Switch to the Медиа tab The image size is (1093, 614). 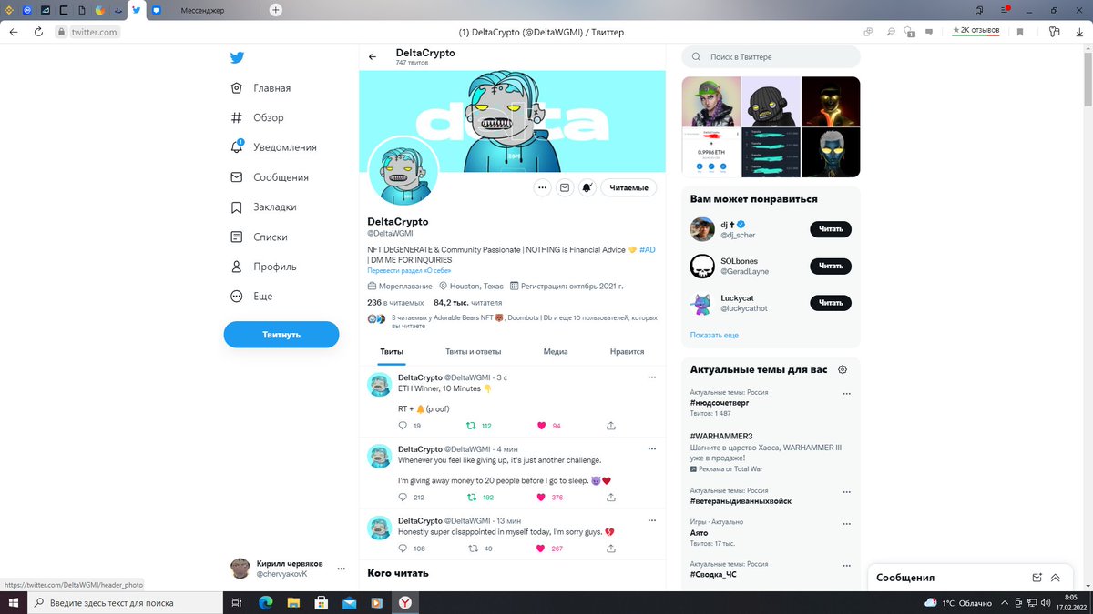point(556,351)
